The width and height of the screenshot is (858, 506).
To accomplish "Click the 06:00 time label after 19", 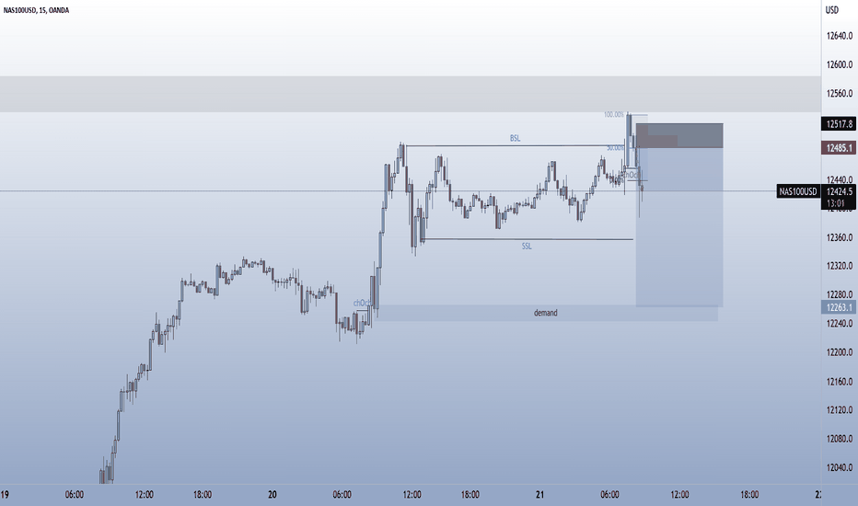I will coord(75,495).
